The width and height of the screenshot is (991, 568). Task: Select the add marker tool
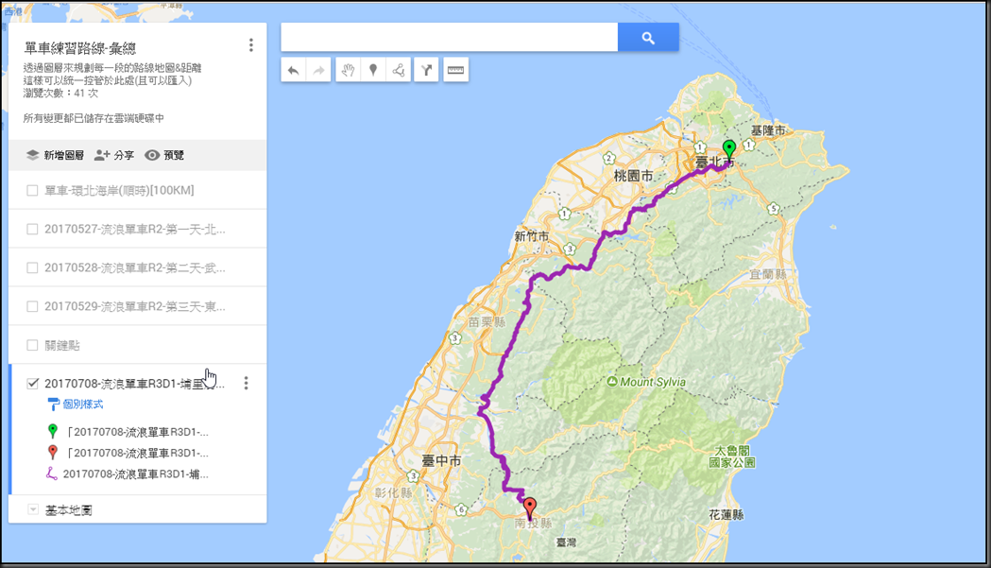pyautogui.click(x=373, y=70)
